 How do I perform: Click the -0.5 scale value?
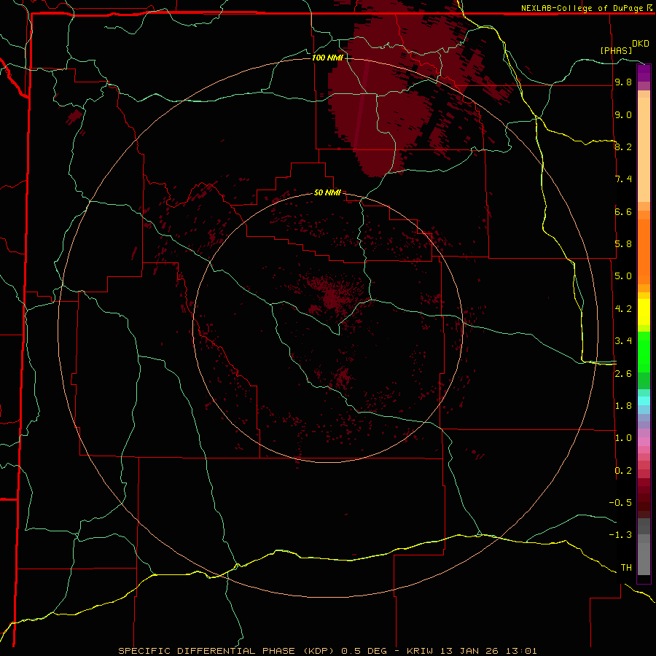click(620, 503)
